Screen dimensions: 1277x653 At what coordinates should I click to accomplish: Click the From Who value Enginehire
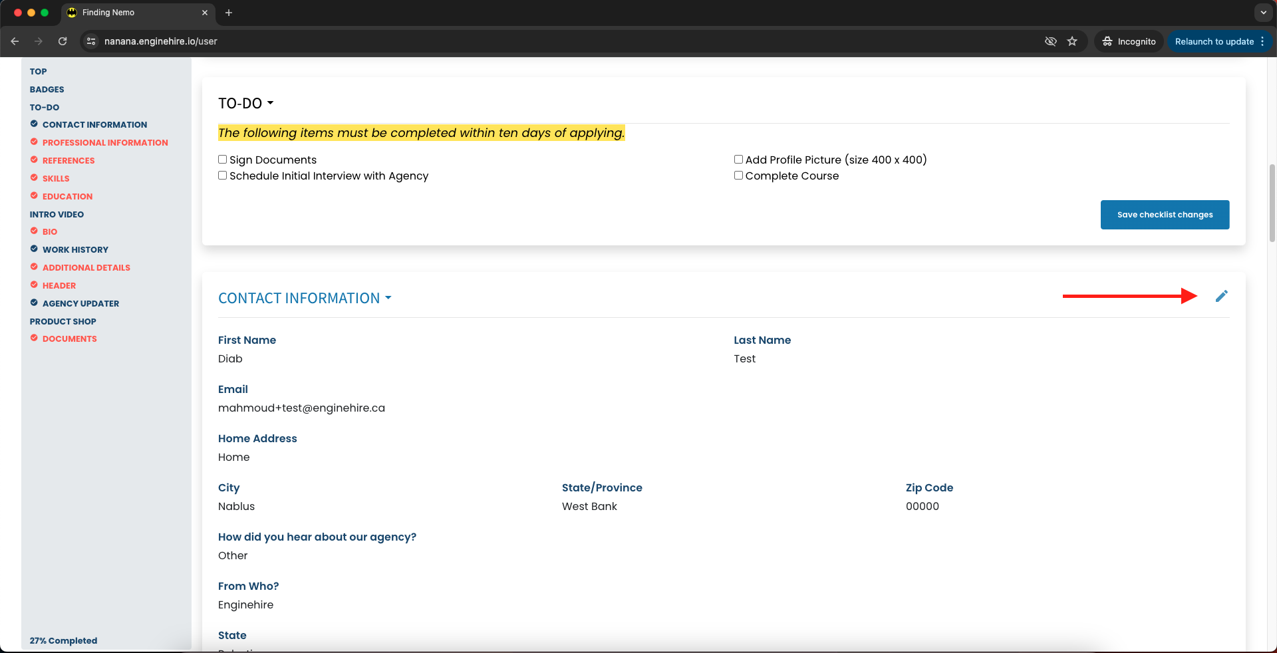(x=245, y=605)
